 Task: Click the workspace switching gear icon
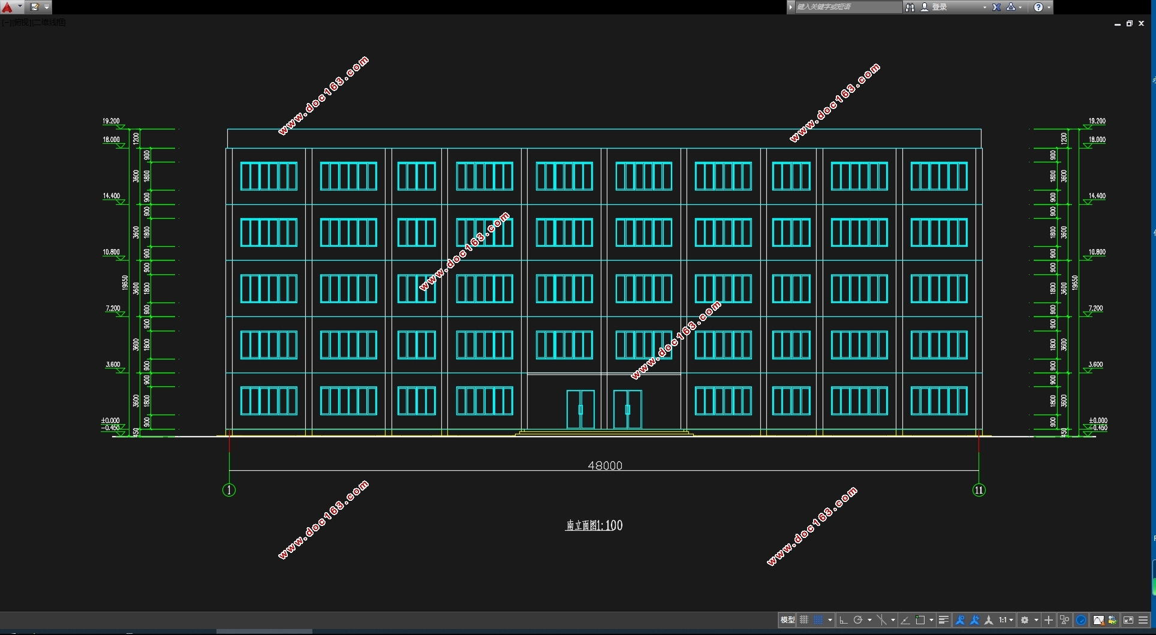click(x=1025, y=620)
